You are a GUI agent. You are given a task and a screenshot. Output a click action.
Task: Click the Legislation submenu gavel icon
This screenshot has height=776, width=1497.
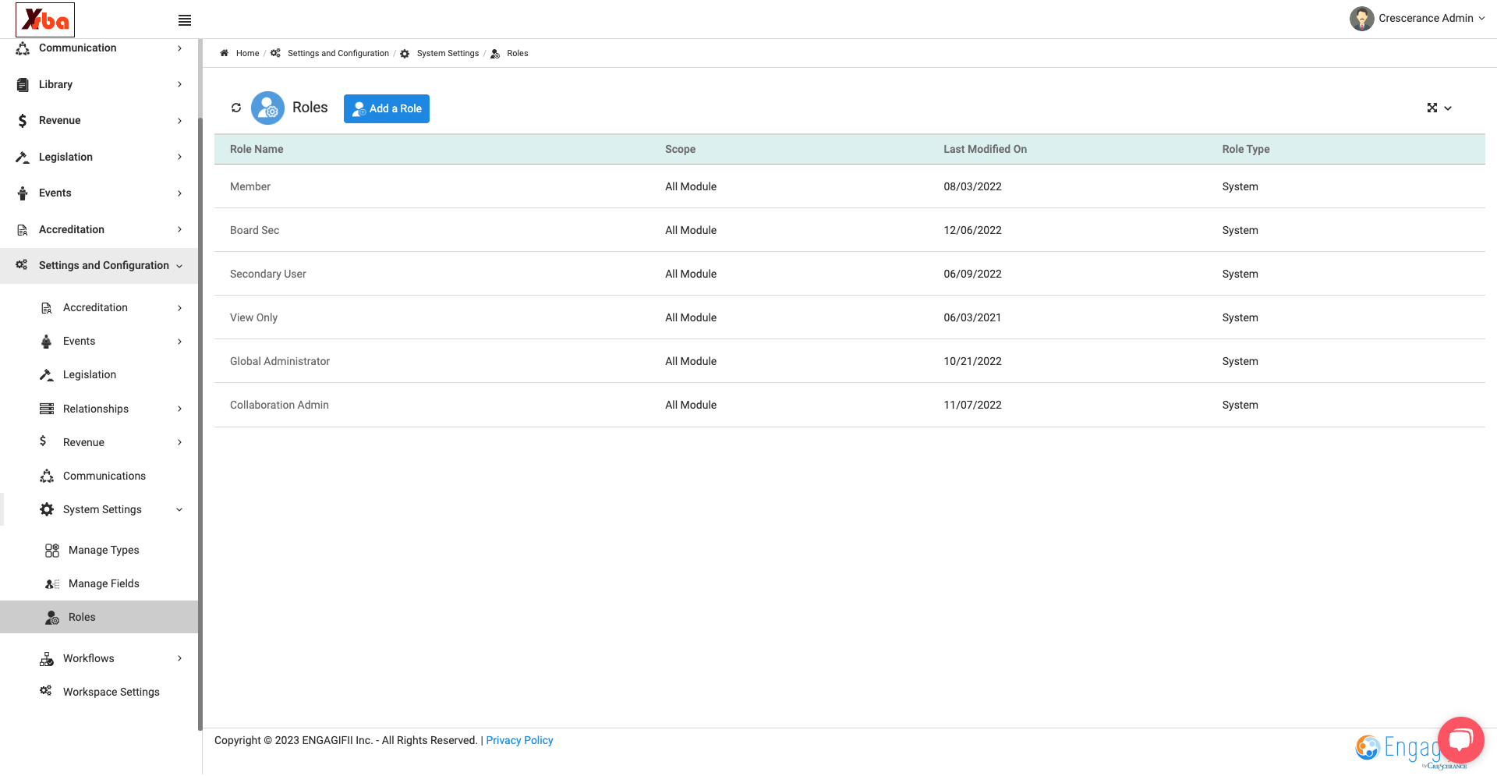[x=47, y=375]
